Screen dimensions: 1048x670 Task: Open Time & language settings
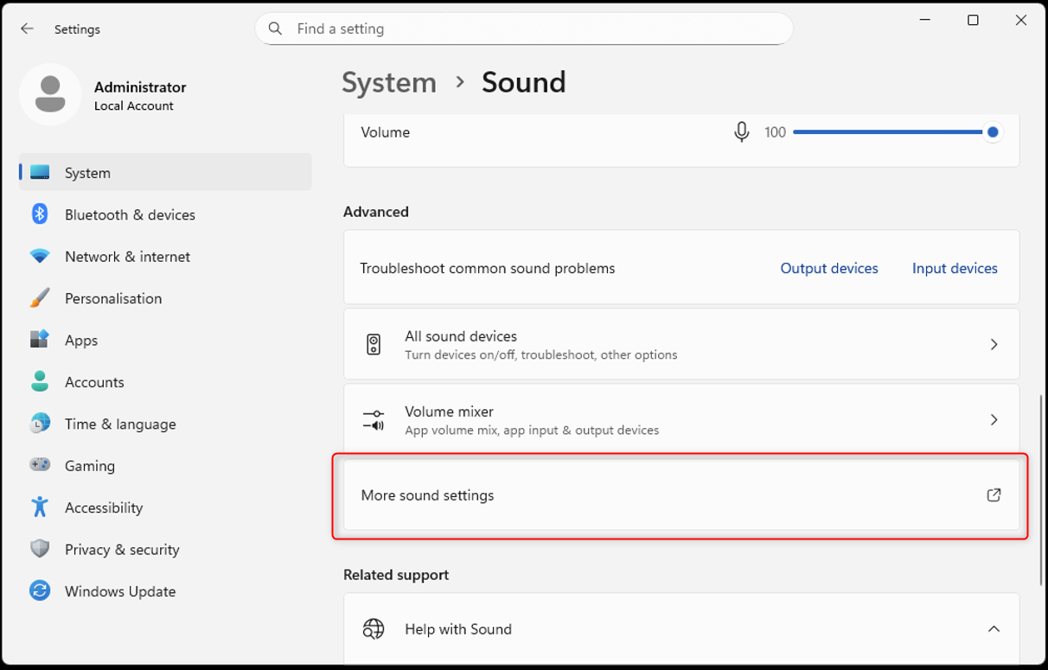point(166,424)
